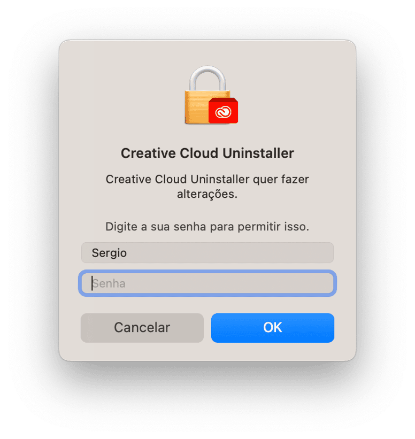Click the empty right side of the password field
Screen dimensions: 415x439
tap(252, 283)
